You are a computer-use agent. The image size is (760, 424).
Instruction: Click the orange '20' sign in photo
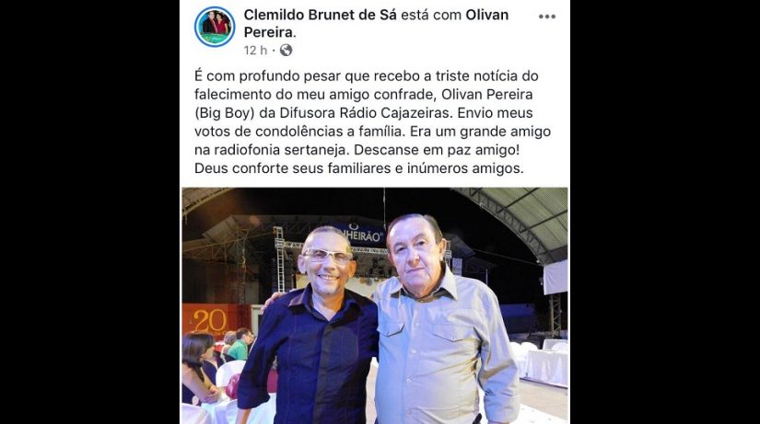pyautogui.click(x=210, y=320)
